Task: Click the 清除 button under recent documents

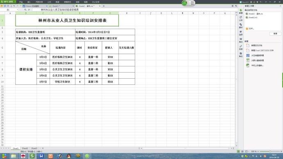Action: tap(275, 34)
